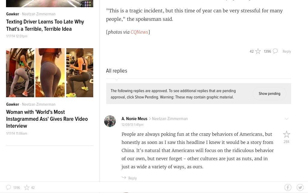Expand options chevron on A. Nonie Meus's comment
This screenshot has width=308, height=193.
[x=287, y=119]
